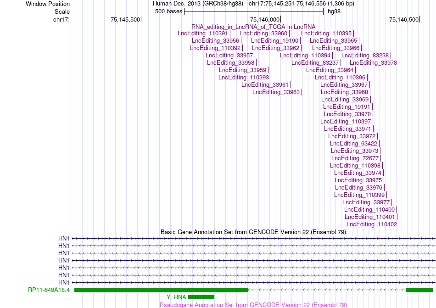Click the LncEditing_19190 item
436x308 pixels.
pos(274,40)
